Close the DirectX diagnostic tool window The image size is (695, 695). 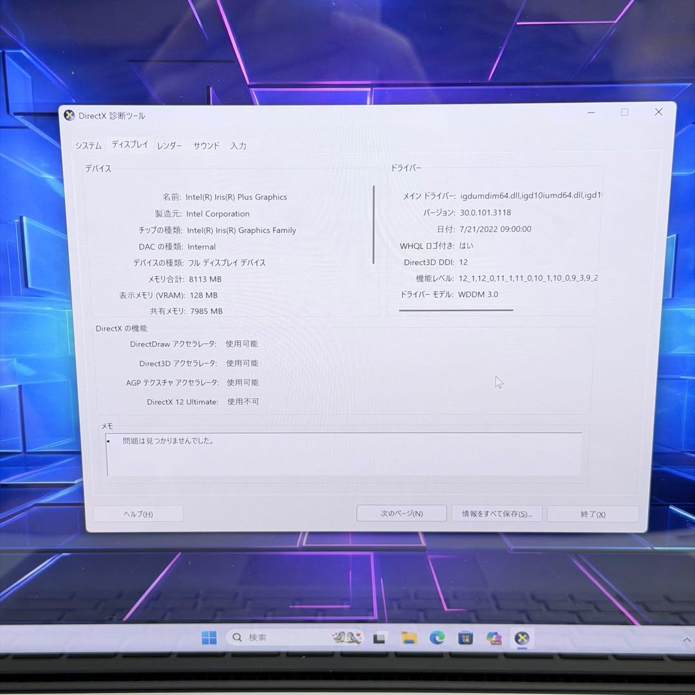point(659,112)
